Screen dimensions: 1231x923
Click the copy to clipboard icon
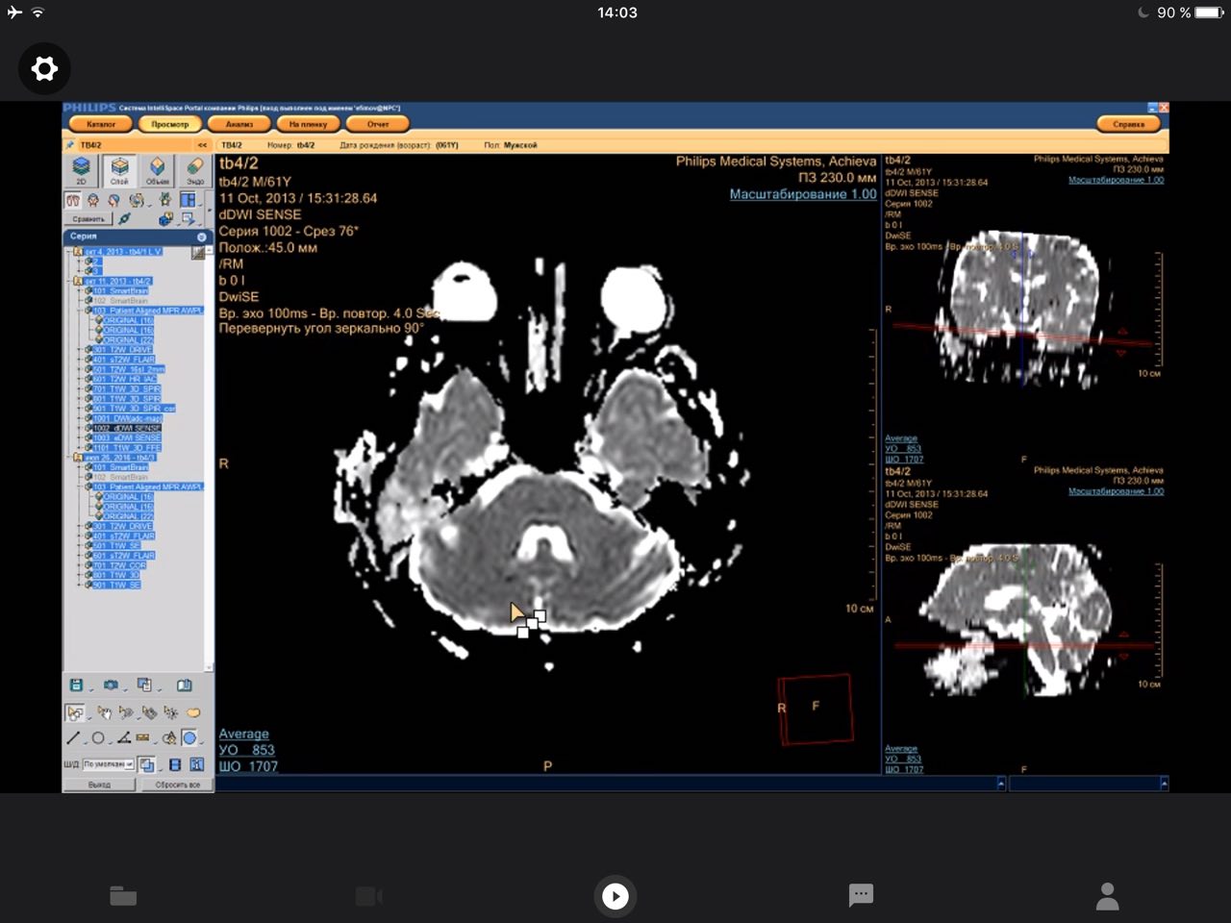[x=144, y=685]
